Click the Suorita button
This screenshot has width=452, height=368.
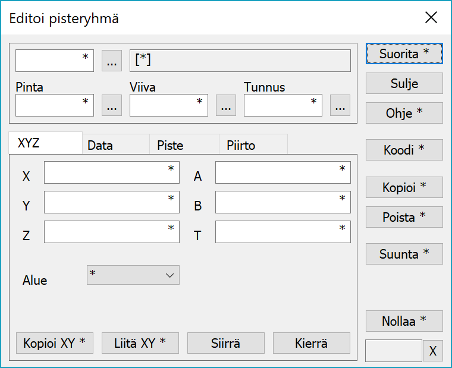pos(404,54)
